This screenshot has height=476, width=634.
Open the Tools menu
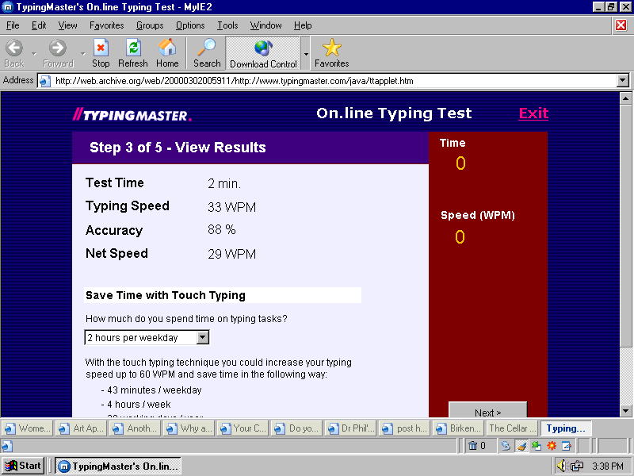point(227,25)
